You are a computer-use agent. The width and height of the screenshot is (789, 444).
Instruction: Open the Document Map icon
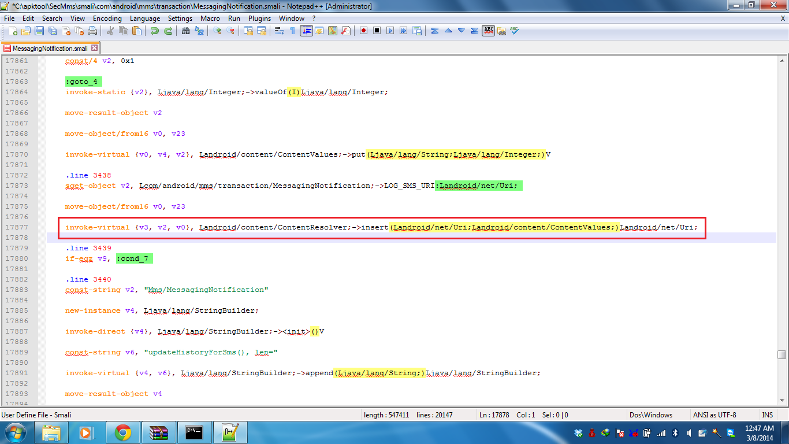coord(333,31)
